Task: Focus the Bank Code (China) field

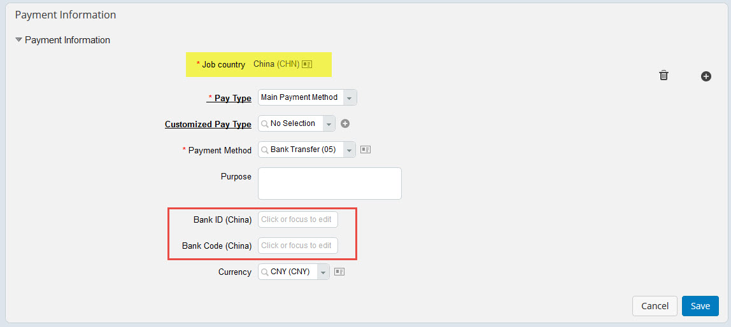Action: [x=298, y=246]
